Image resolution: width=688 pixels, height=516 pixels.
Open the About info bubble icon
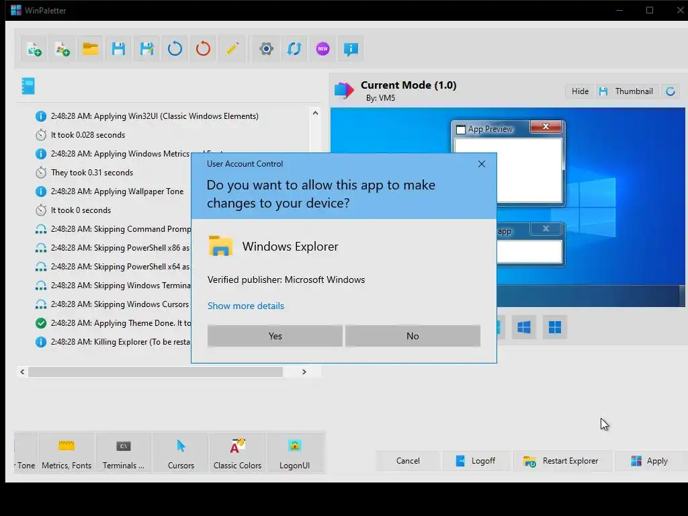tap(351, 49)
